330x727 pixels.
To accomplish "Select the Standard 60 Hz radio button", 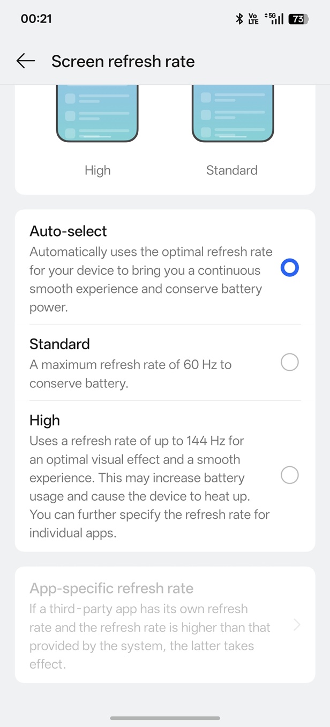I will 289,363.
